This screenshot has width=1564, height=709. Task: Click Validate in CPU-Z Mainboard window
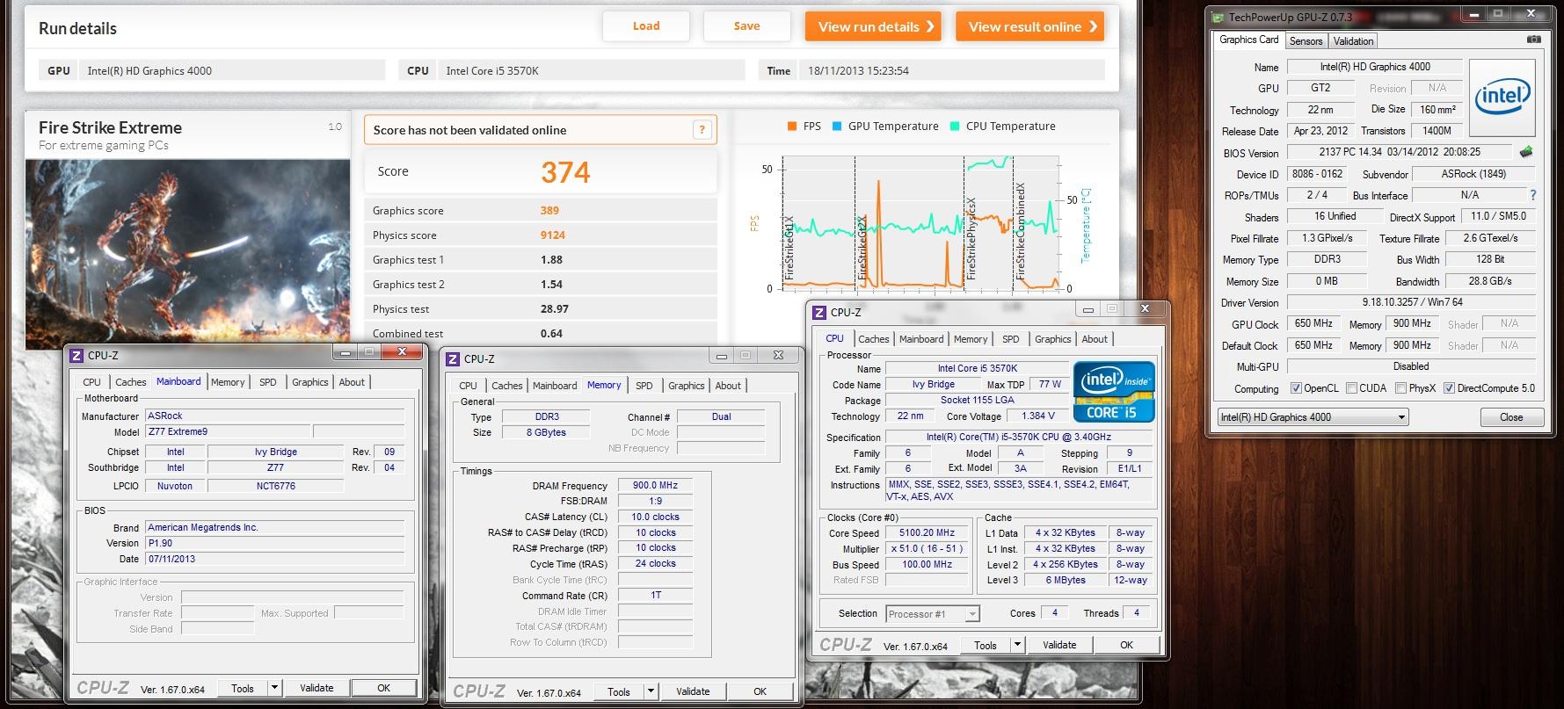click(316, 688)
